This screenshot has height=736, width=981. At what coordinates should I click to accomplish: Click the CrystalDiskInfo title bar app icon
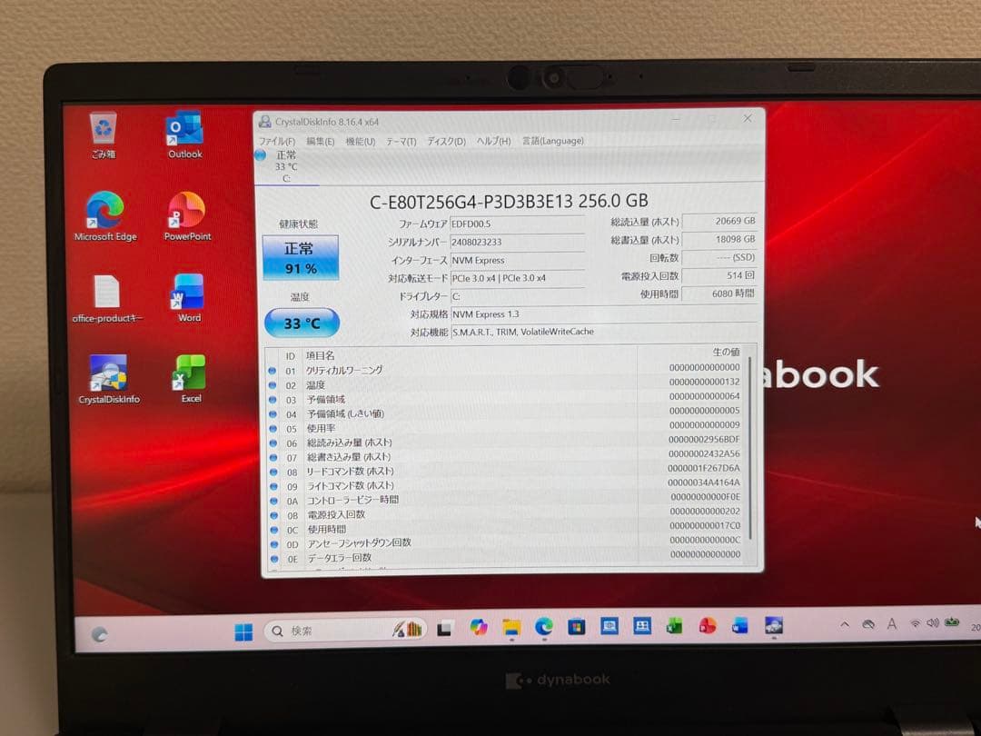(264, 122)
